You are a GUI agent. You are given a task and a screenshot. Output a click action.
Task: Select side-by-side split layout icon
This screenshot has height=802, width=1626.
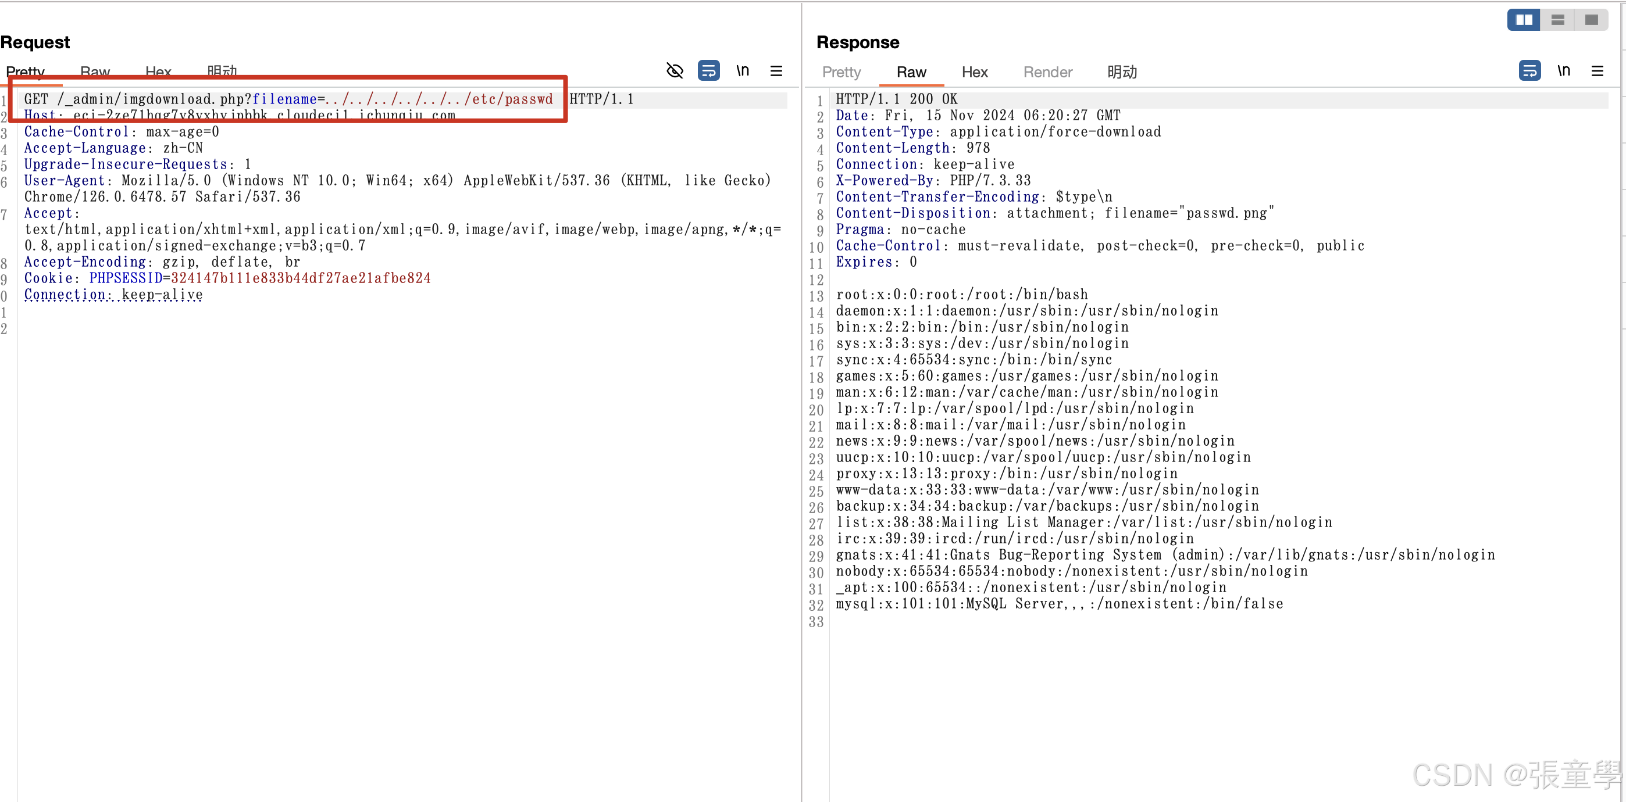point(1523,20)
